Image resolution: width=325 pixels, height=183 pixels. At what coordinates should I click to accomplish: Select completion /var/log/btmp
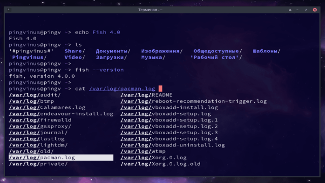click(31, 101)
